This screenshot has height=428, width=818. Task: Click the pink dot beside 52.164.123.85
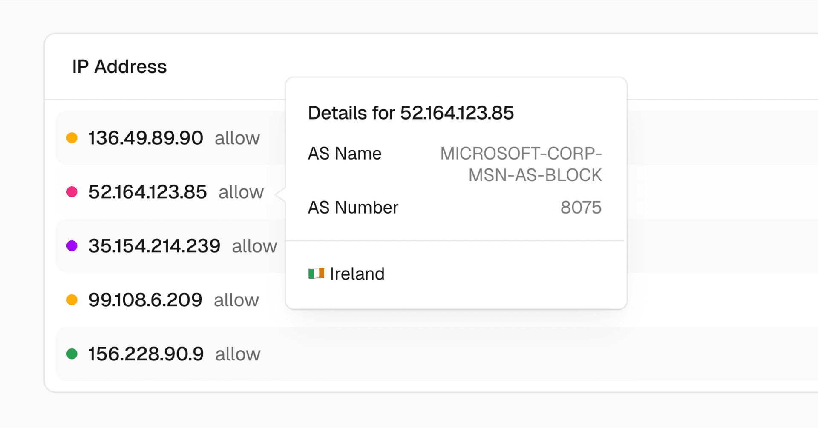tap(72, 192)
